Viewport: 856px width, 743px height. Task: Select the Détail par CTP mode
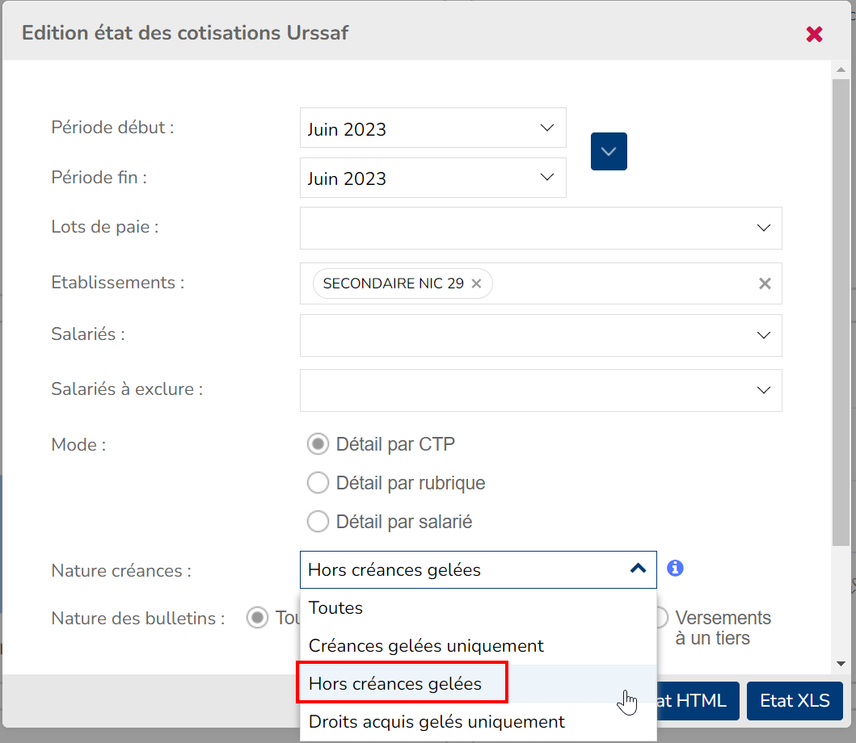(x=318, y=444)
